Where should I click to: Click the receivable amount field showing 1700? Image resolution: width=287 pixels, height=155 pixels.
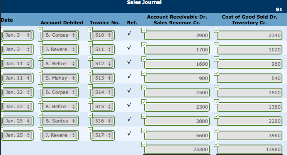pyautogui.click(x=177, y=49)
